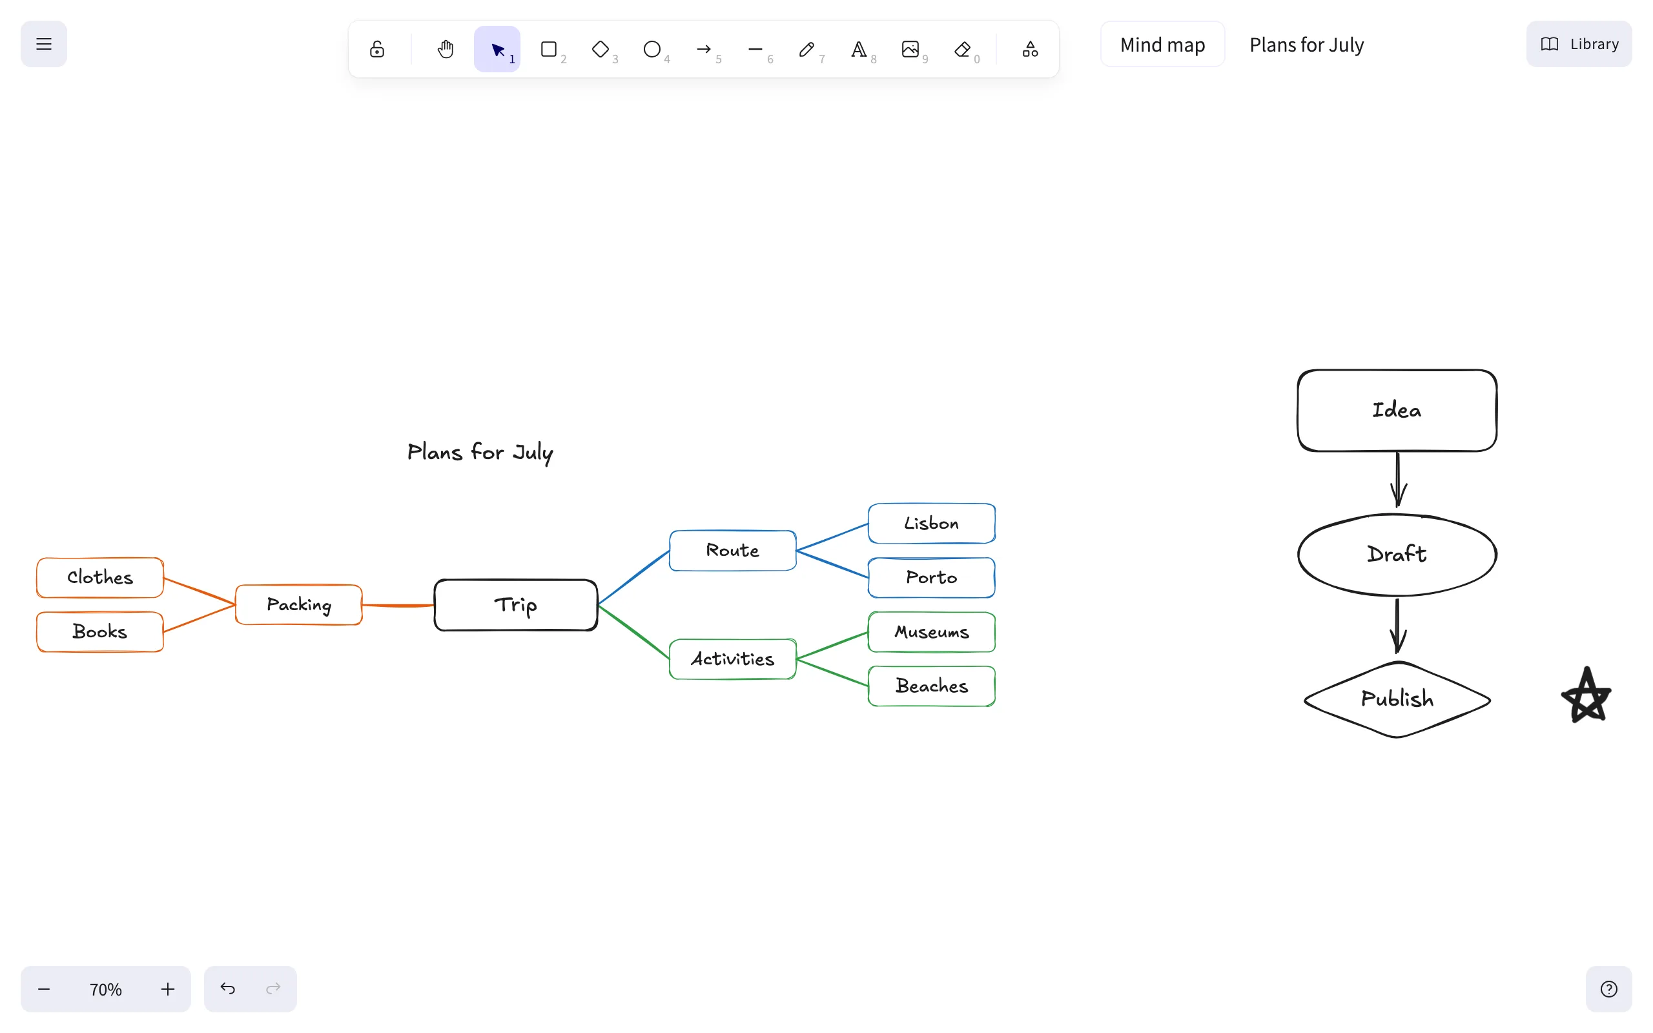Select the Packing node

[299, 605]
